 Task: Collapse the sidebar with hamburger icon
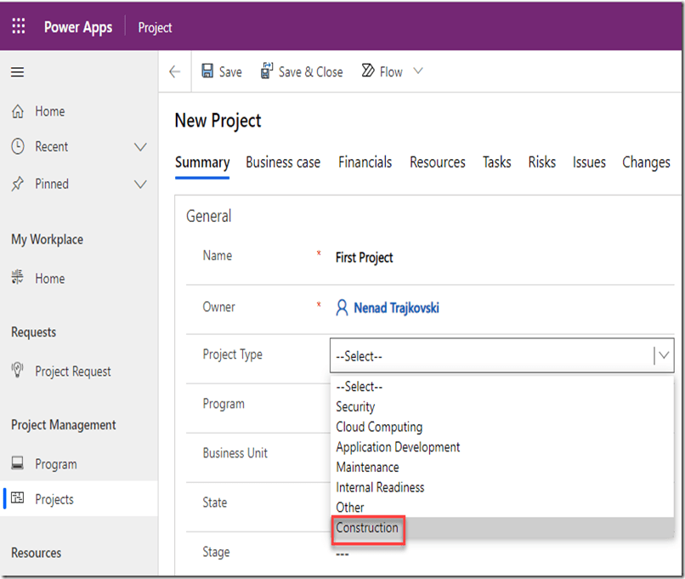click(17, 72)
